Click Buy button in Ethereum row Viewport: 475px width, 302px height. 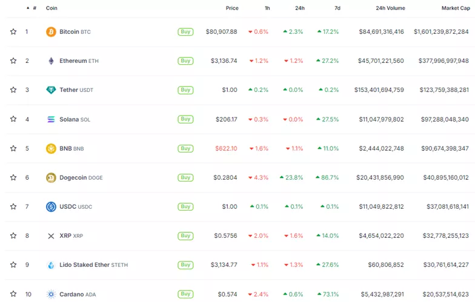tap(185, 61)
